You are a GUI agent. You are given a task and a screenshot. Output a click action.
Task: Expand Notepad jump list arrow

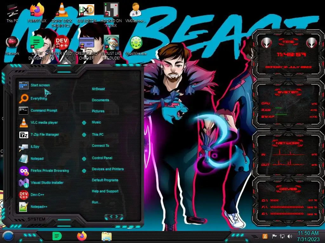(84, 159)
